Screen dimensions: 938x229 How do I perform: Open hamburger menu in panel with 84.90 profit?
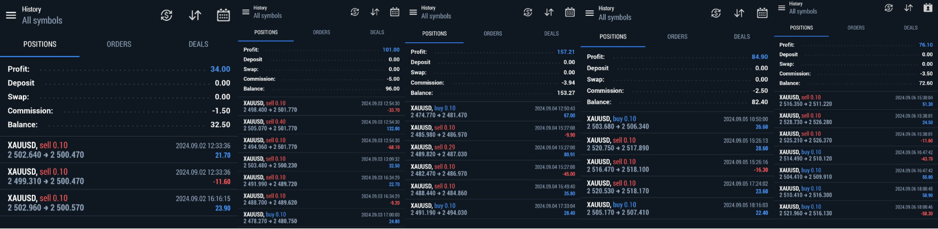tap(589, 13)
